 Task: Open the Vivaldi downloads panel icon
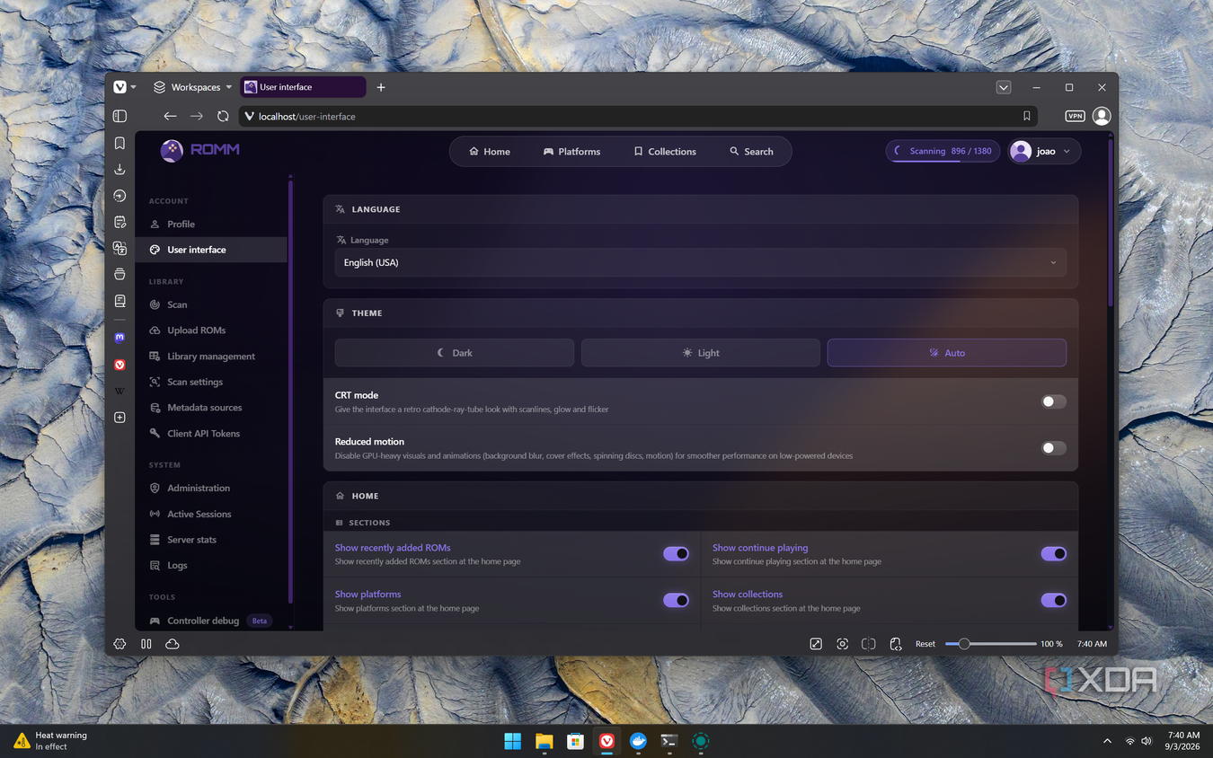pos(120,169)
